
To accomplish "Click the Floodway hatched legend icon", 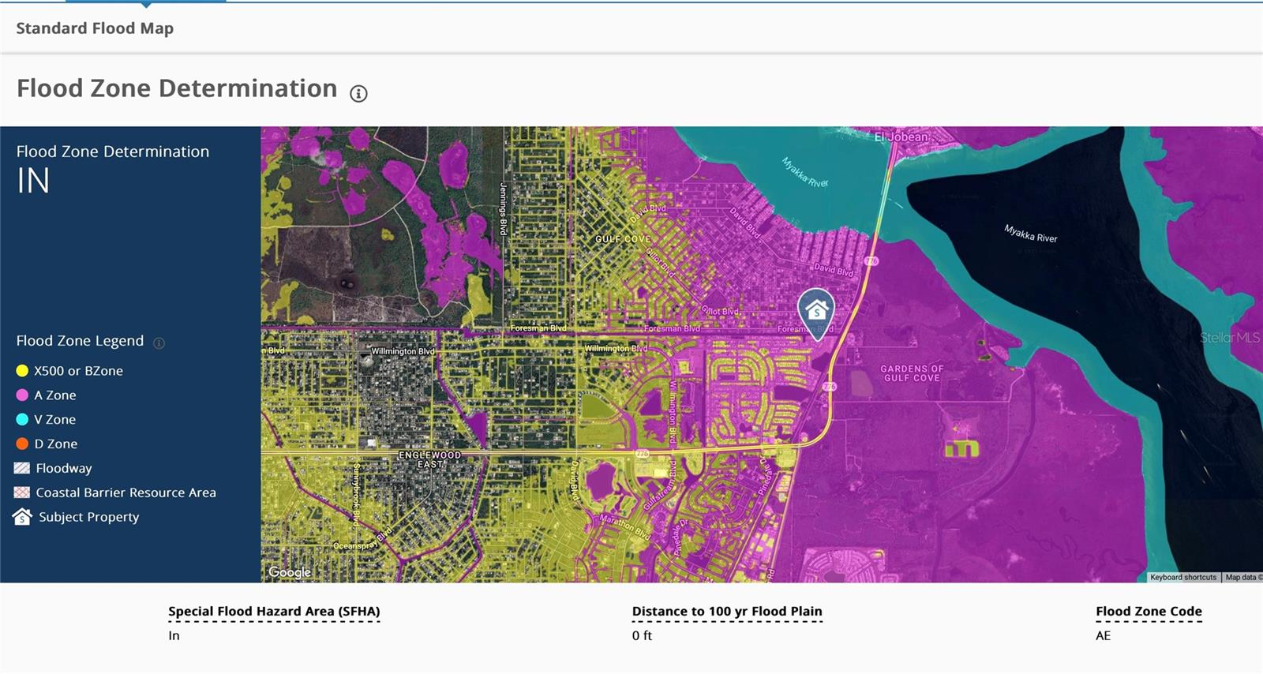I will point(22,468).
